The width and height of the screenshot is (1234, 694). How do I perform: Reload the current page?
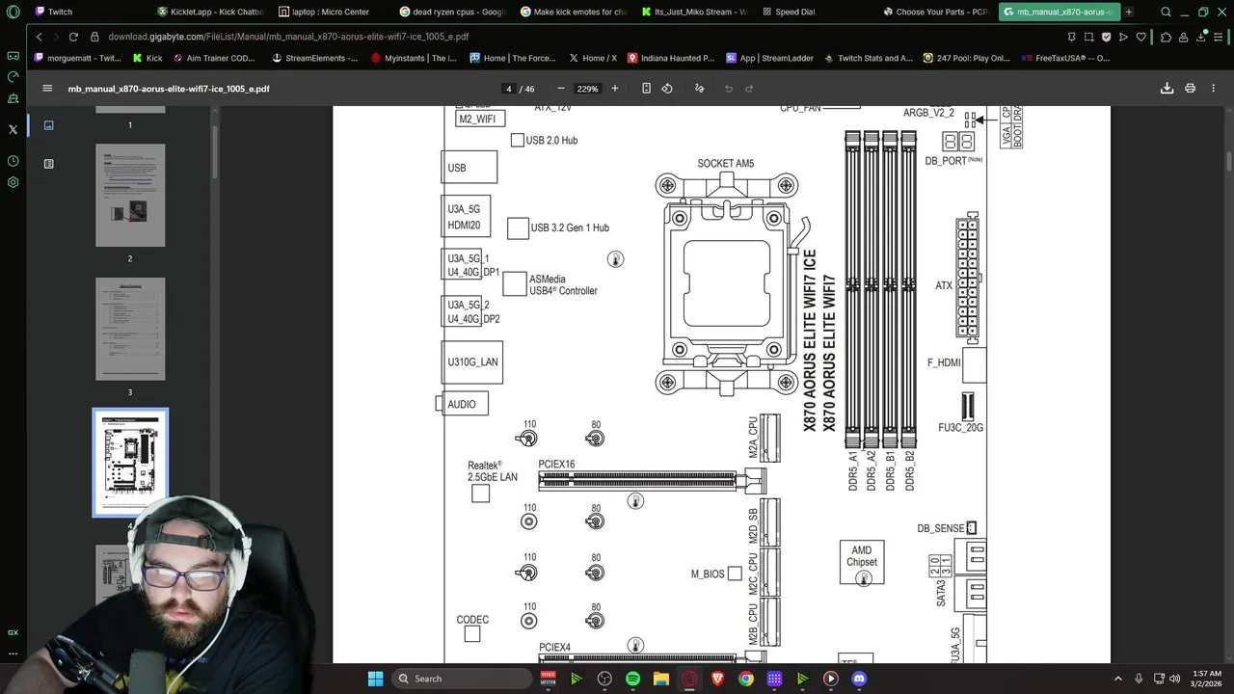click(73, 37)
